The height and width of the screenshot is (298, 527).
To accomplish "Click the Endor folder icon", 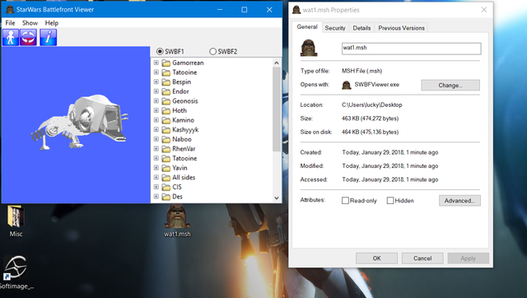I will pos(166,91).
